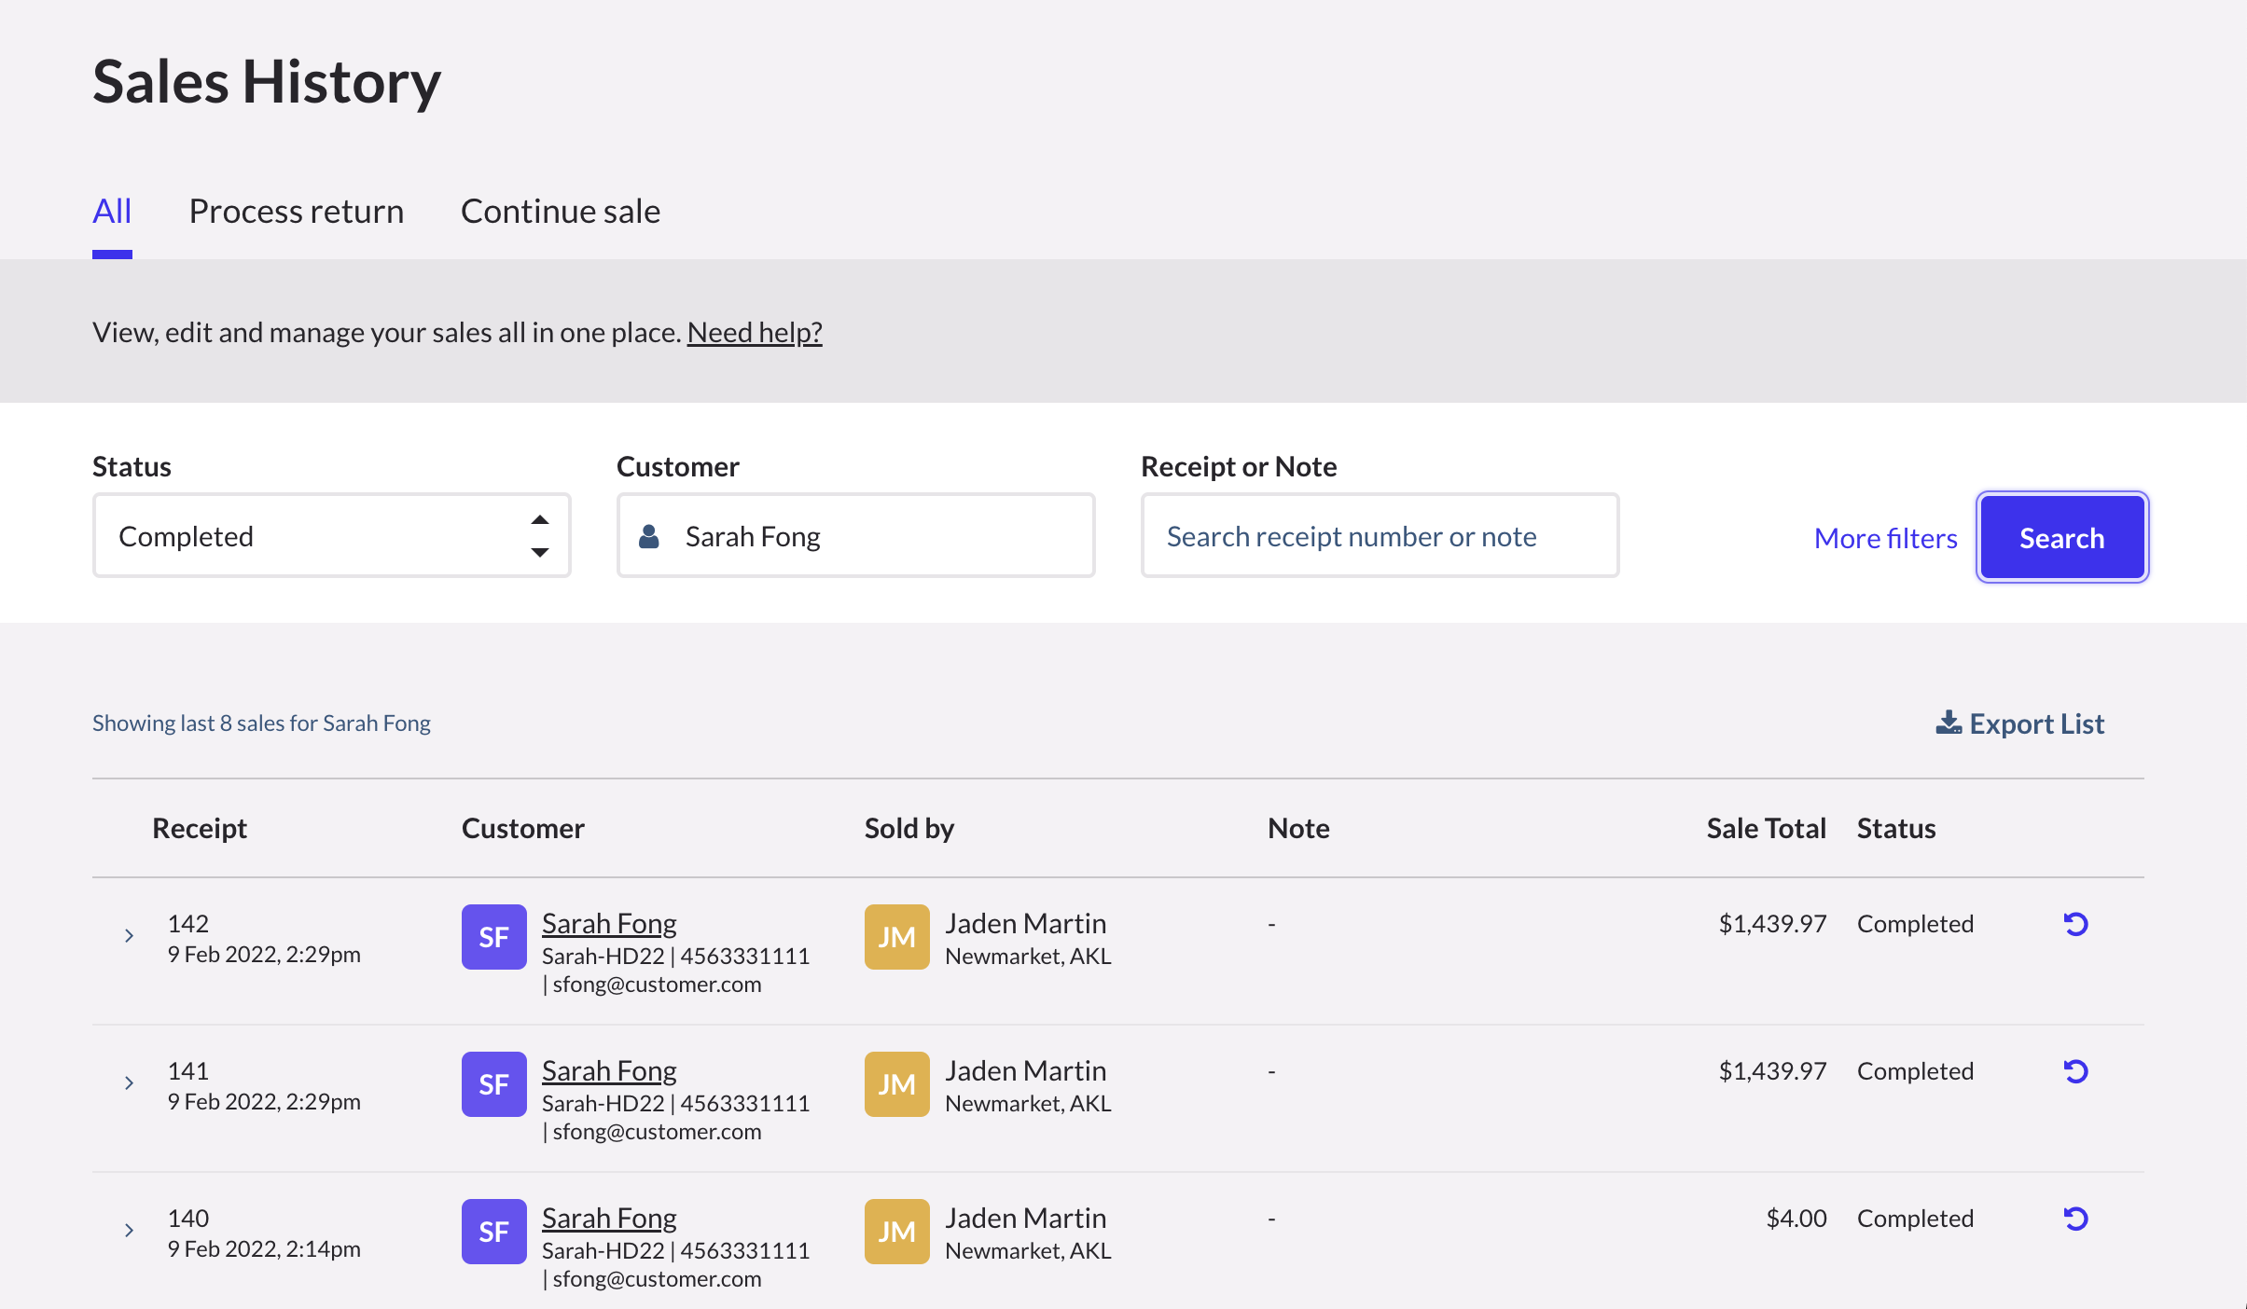Click JM avatar on receipt 142 row
The image size is (2247, 1309).
tap(897, 937)
